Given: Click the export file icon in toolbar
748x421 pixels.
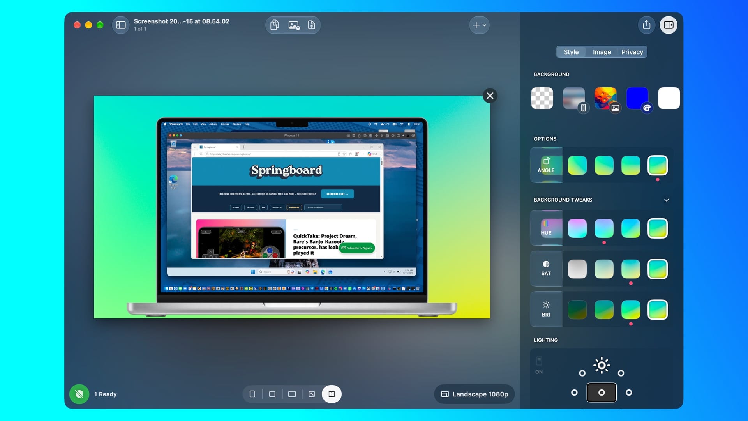Looking at the screenshot, I should [x=312, y=25].
